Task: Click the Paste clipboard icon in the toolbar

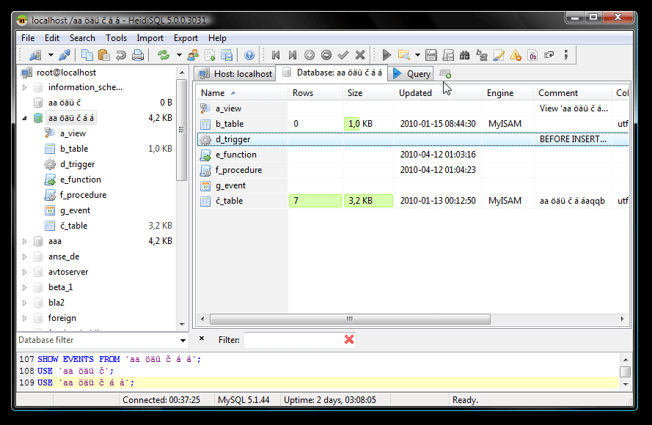Action: (103, 55)
